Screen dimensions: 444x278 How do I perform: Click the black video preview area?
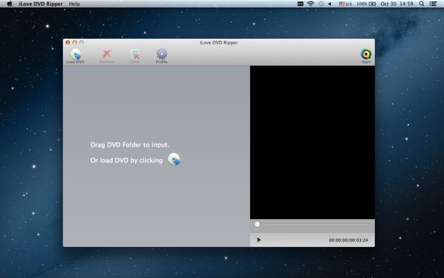pyautogui.click(x=312, y=142)
